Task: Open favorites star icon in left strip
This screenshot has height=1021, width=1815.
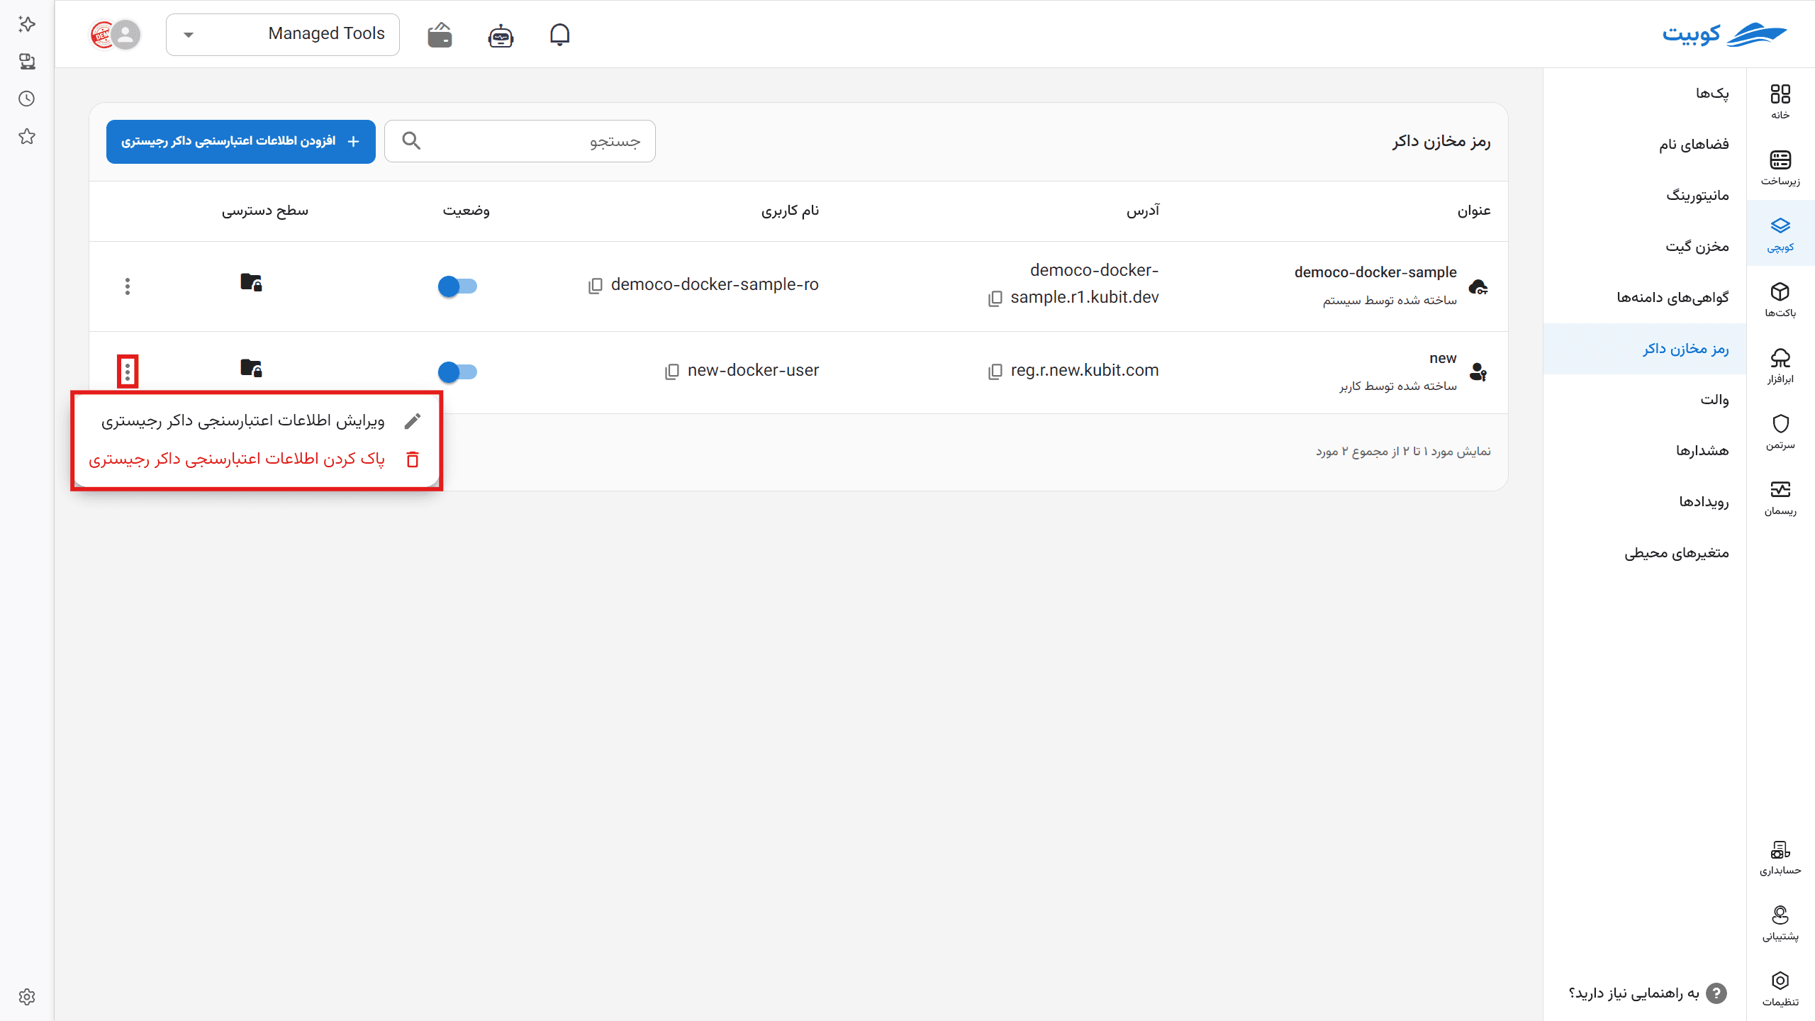Action: [x=27, y=136]
